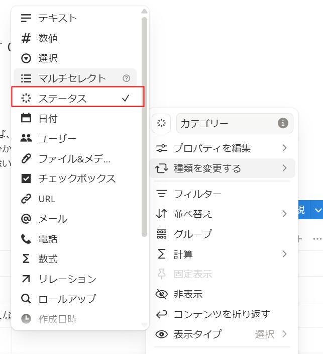Click 非表示 to hide the property
This screenshot has width=323, height=354.
click(187, 294)
